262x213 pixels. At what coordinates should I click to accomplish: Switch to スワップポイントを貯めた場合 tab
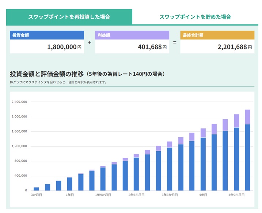pyautogui.click(x=195, y=17)
